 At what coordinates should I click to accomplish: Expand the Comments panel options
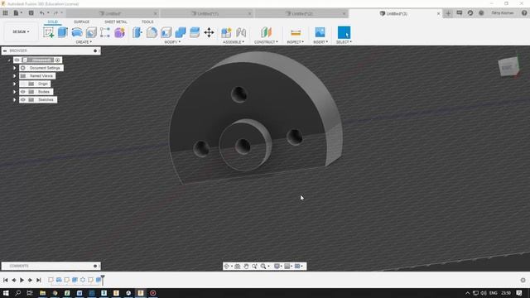click(x=95, y=266)
